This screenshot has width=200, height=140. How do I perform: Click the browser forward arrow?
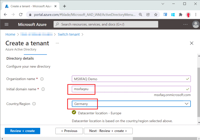[13, 14]
